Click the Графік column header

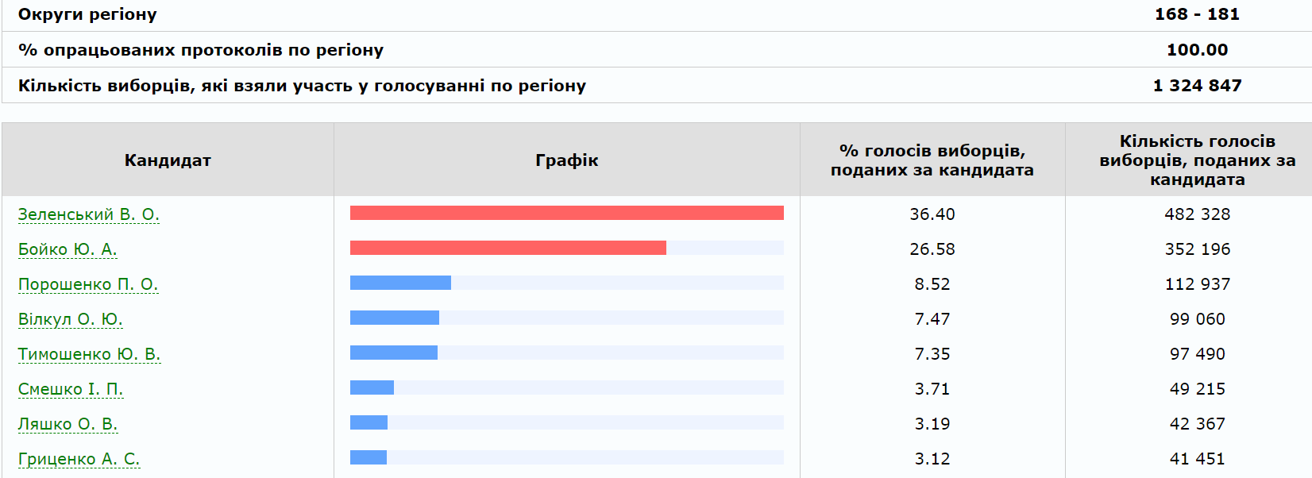[566, 160]
